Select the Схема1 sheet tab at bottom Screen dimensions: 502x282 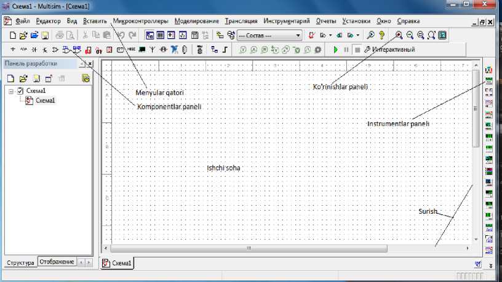click(117, 263)
